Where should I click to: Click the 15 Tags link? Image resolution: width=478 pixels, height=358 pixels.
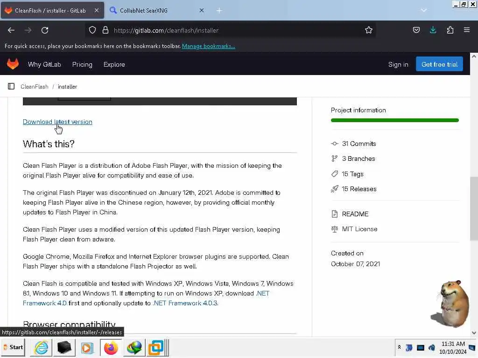click(x=353, y=174)
